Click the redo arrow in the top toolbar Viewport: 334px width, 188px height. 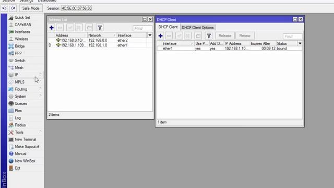pyautogui.click(x=13, y=8)
